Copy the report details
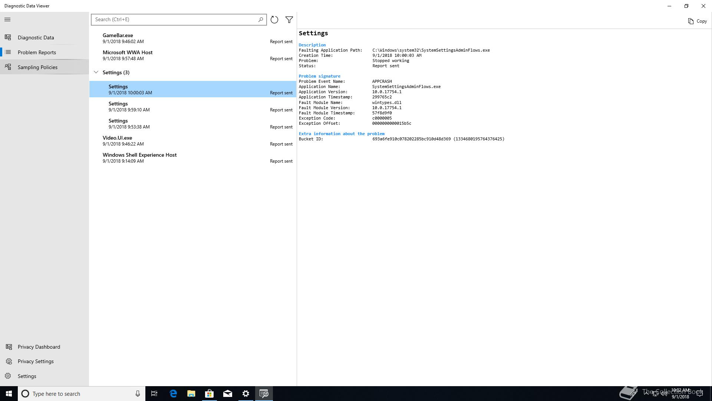This screenshot has width=712, height=401. (x=698, y=21)
